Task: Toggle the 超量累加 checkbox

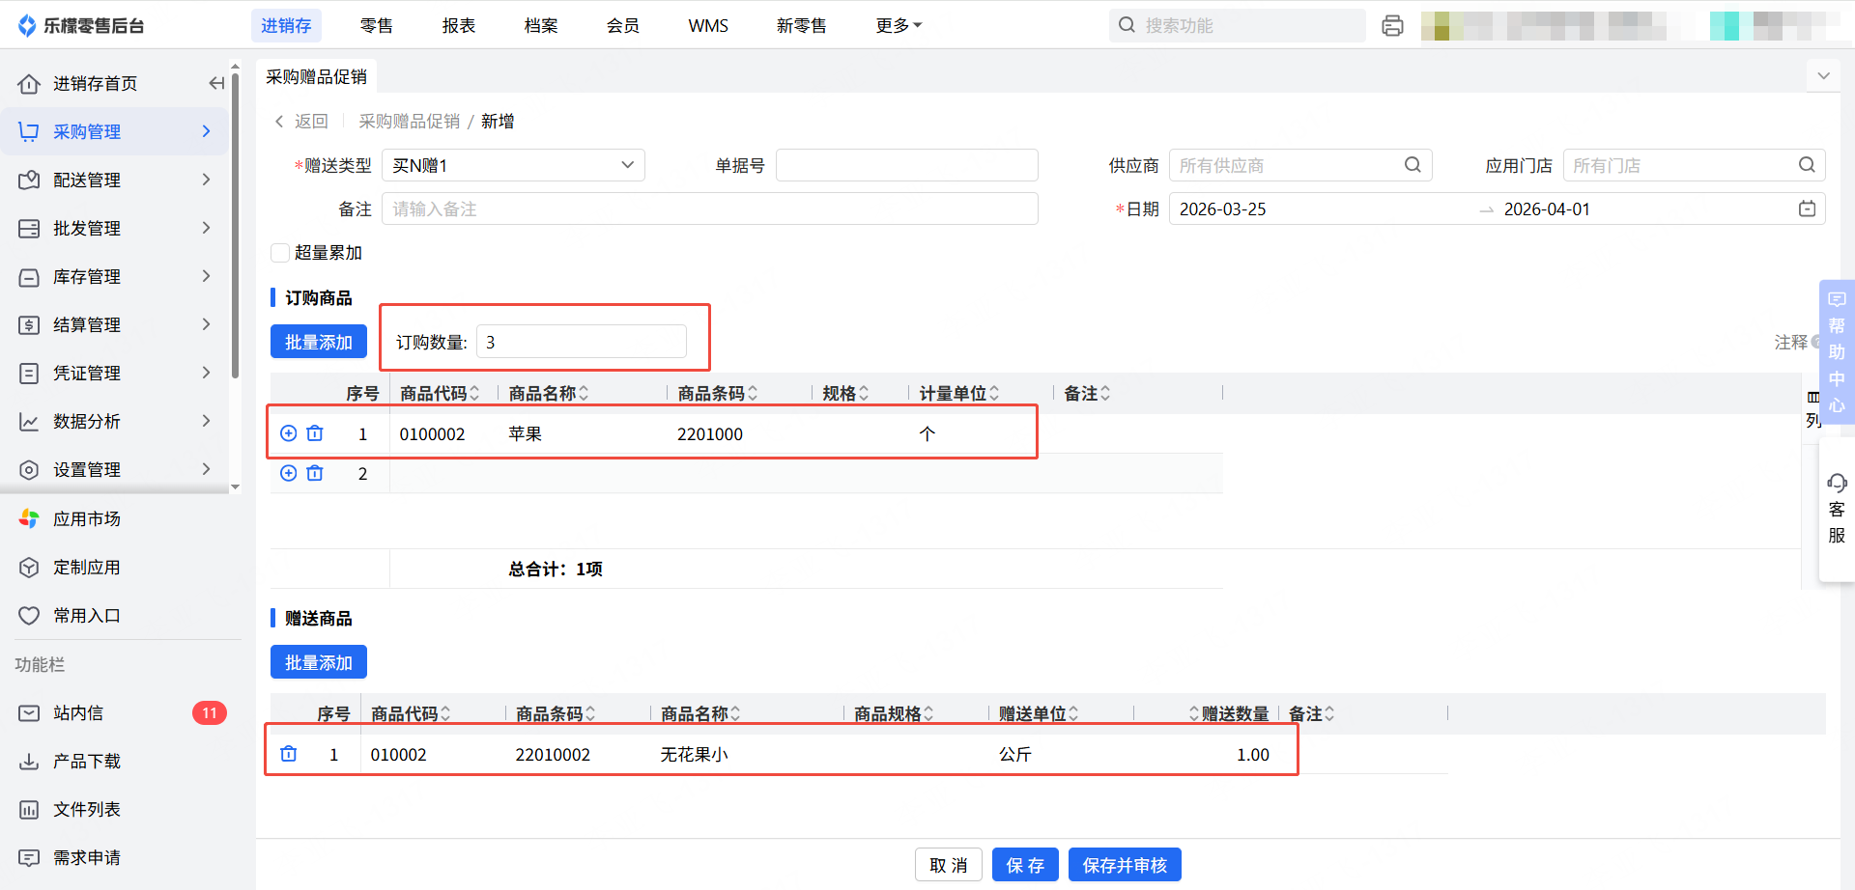Action: (x=280, y=253)
